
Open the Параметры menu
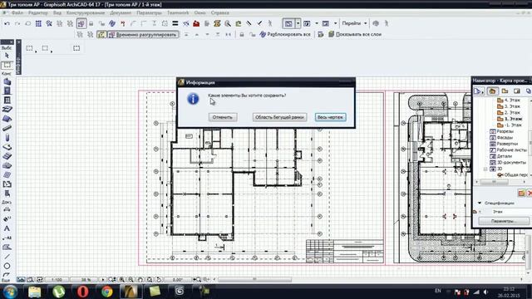click(x=149, y=13)
